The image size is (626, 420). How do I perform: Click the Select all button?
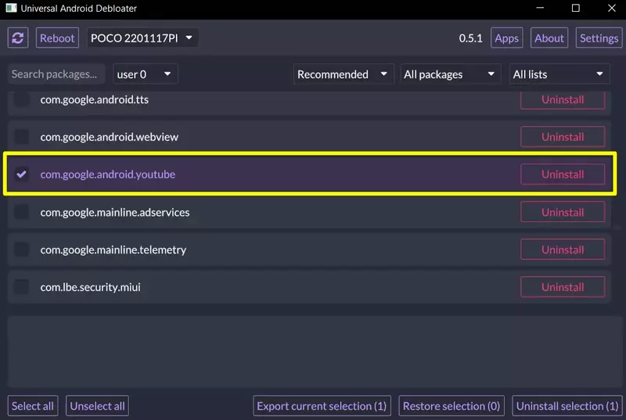click(x=33, y=406)
